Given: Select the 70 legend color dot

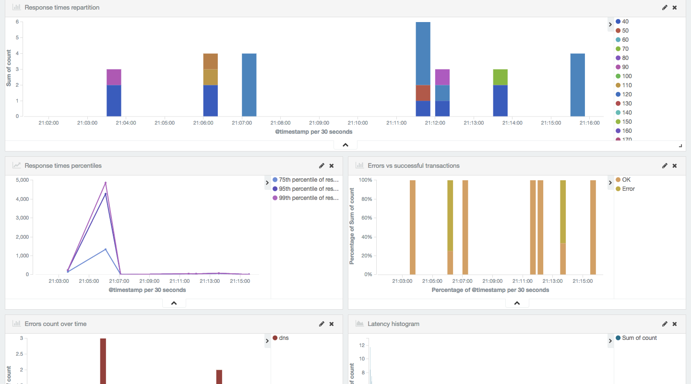Looking at the screenshot, I should pyautogui.click(x=618, y=49).
